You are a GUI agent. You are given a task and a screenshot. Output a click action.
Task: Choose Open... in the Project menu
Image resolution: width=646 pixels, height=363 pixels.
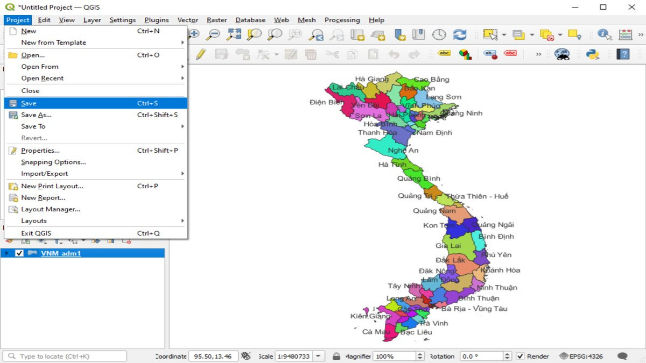pos(96,55)
